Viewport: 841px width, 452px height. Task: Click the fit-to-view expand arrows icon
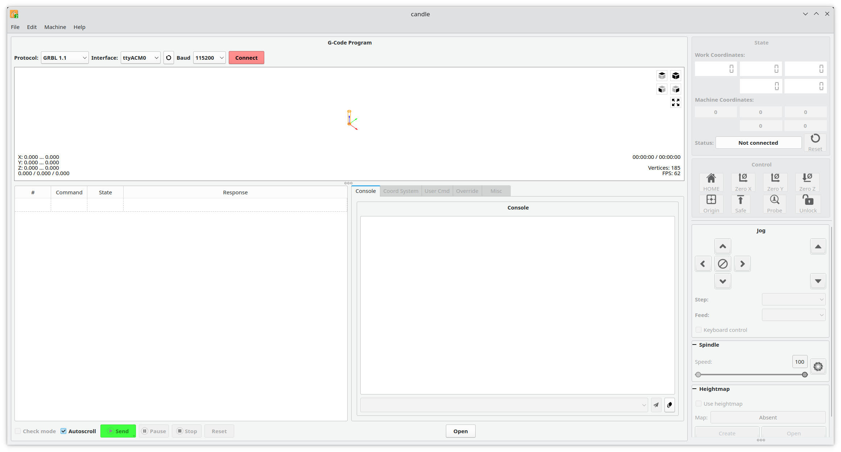point(675,103)
